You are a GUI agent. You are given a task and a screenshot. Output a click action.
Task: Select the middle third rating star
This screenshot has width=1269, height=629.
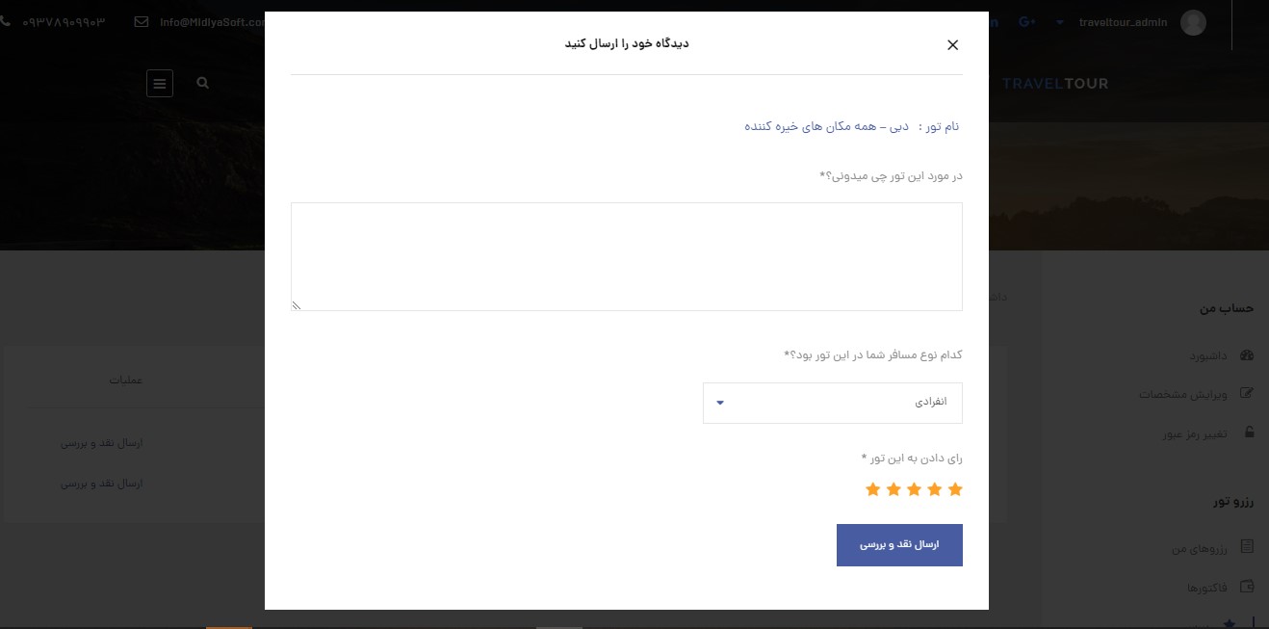(914, 489)
